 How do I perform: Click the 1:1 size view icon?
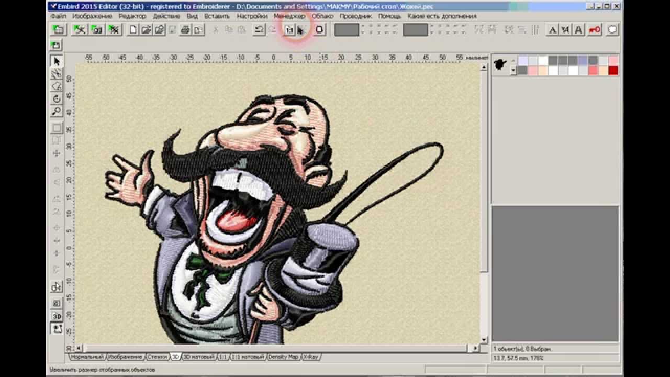[x=289, y=30]
